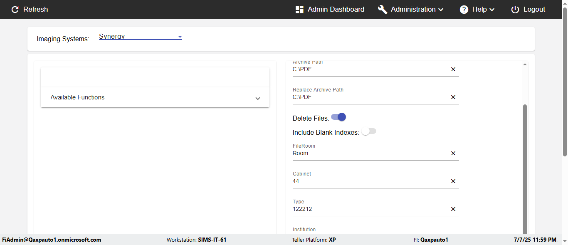Open the Imaging Systems dropdown
This screenshot has height=245, width=568.
140,37
